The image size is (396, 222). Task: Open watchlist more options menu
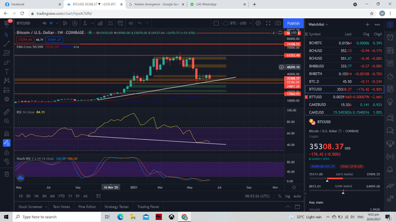377,25
